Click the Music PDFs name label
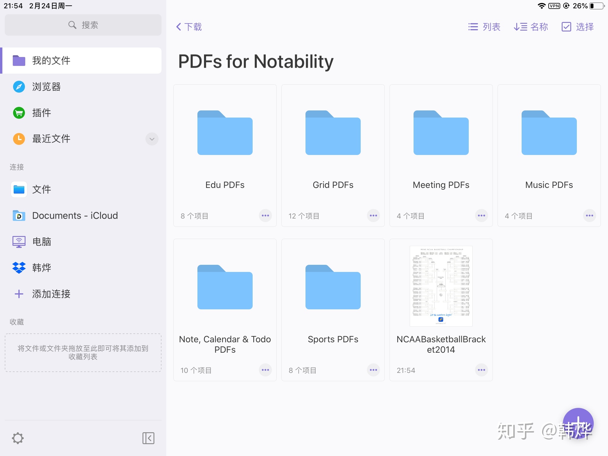Viewport: 608px width, 456px height. point(549,185)
